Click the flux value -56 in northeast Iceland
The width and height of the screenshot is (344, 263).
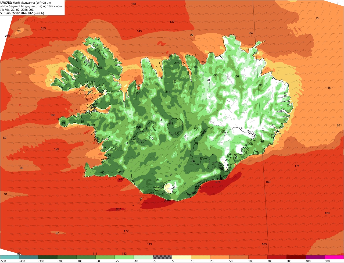click(x=237, y=77)
